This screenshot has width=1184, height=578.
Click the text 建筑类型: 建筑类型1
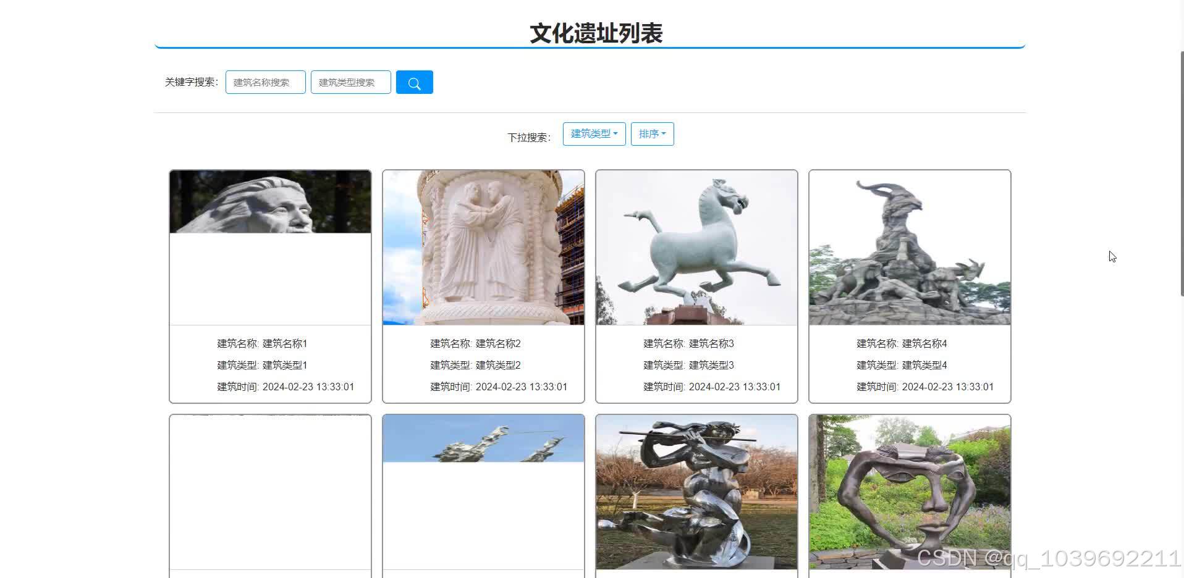pyautogui.click(x=262, y=365)
